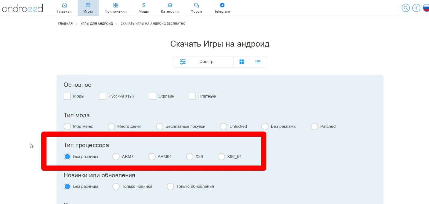Open the Russian flag language selector

(x=426, y=8)
